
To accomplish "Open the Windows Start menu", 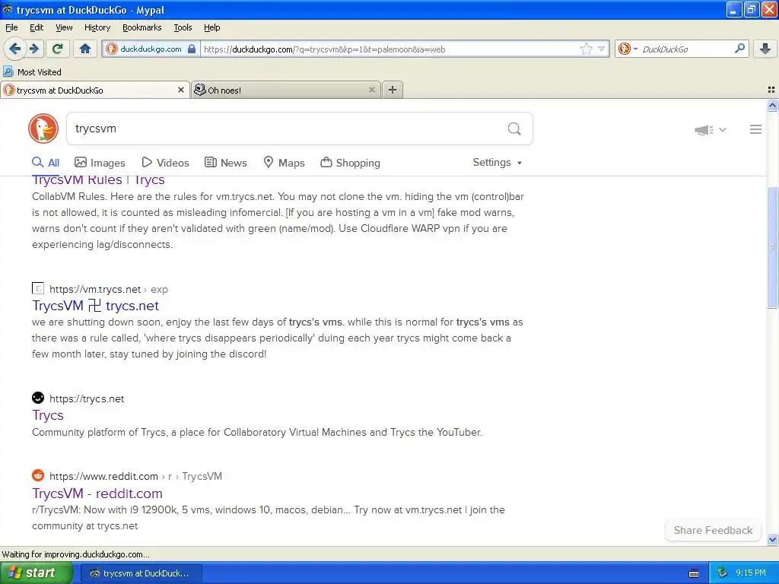I will tap(36, 573).
